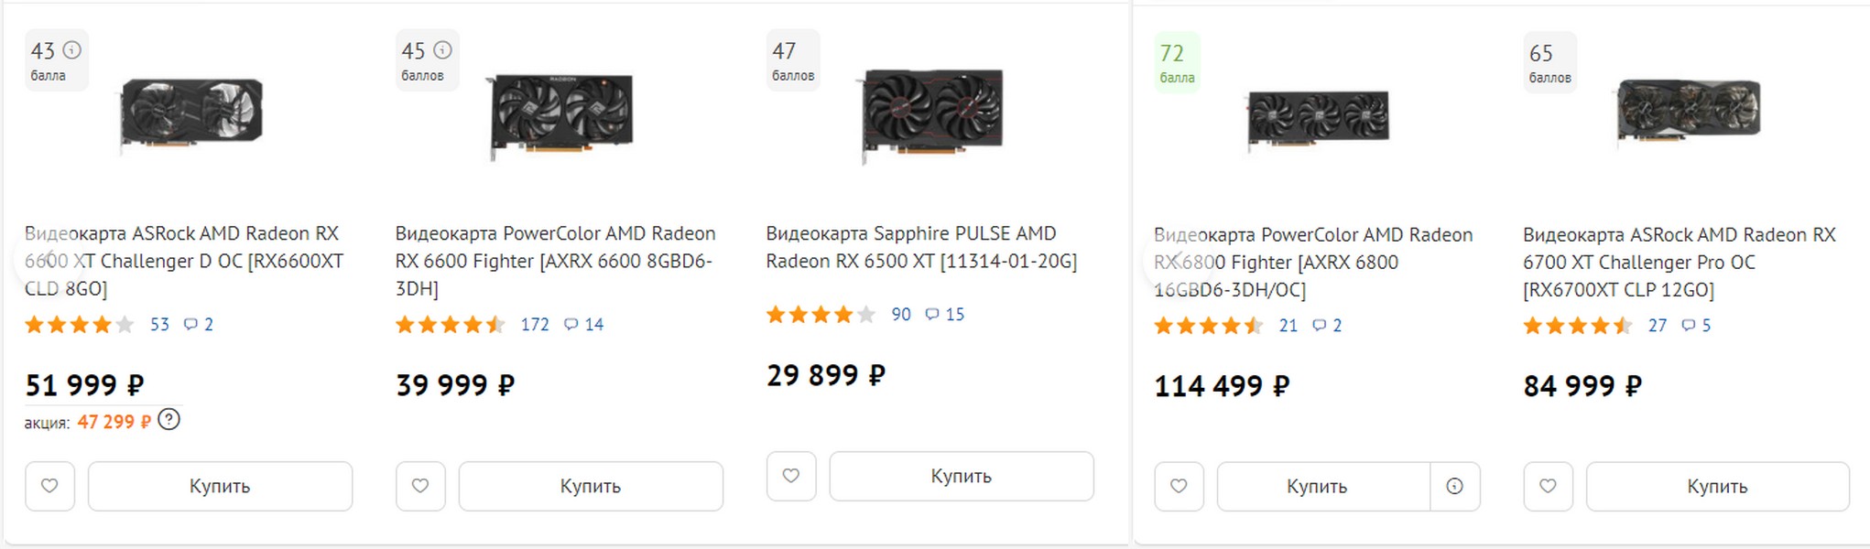1870x549 pixels.
Task: Open Sapphire PULSE RX 6500 XT product title
Action: click(920, 247)
